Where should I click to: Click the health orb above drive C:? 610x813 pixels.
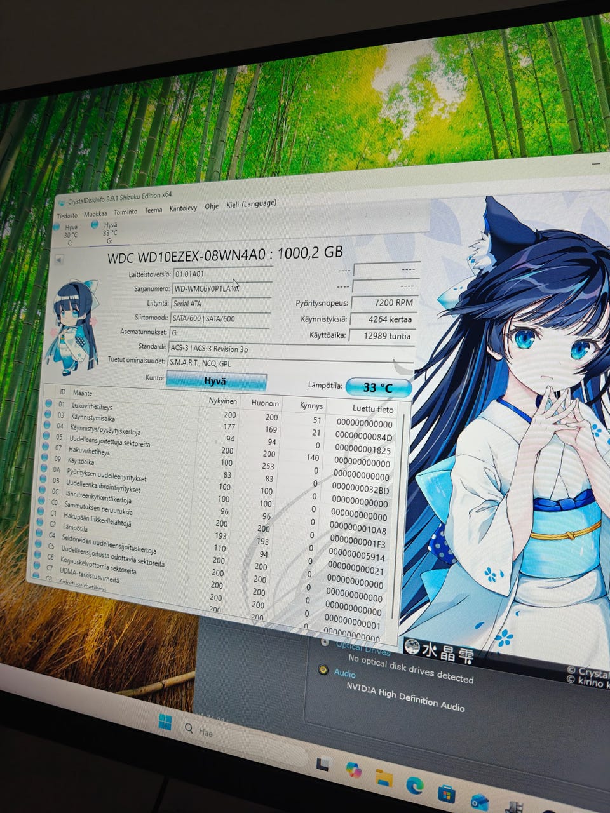[x=57, y=227]
